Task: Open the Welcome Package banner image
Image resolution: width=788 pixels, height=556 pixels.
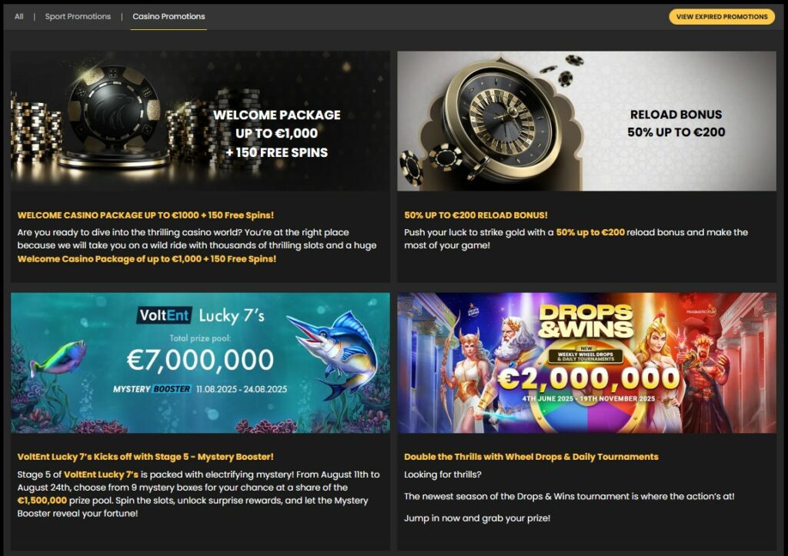Action: (200, 121)
